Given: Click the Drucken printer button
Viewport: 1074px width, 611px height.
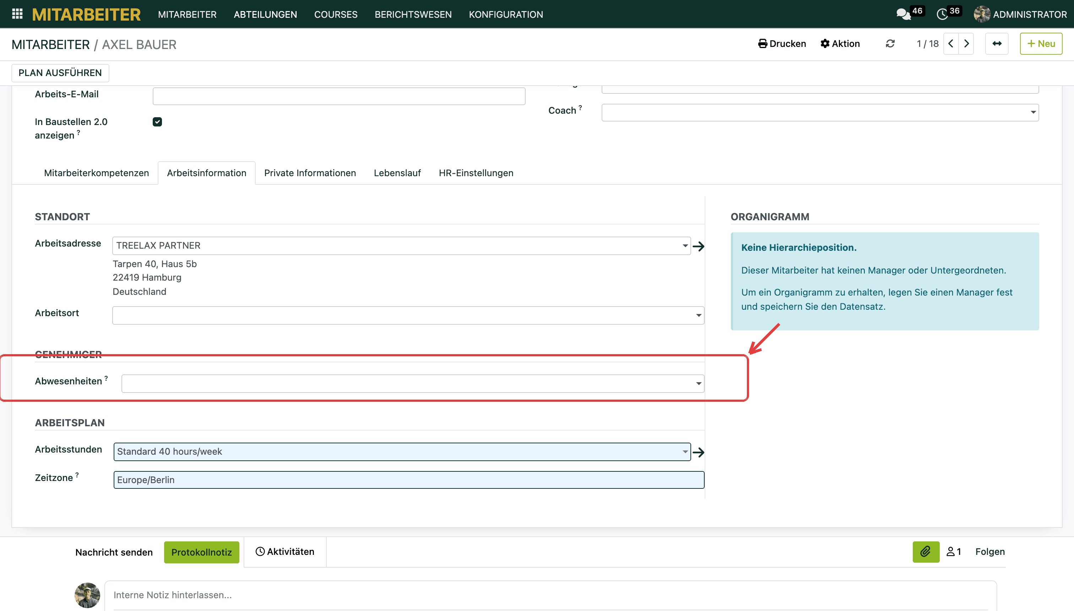Looking at the screenshot, I should 782,44.
